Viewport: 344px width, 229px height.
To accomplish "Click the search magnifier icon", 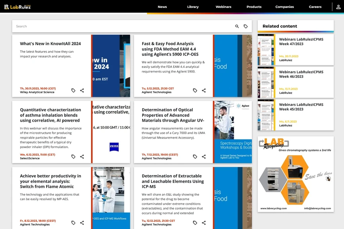I will (237, 26).
